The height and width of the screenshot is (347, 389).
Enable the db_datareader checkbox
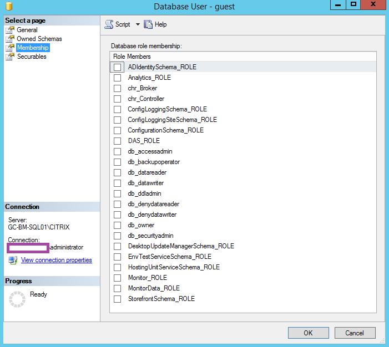117,172
